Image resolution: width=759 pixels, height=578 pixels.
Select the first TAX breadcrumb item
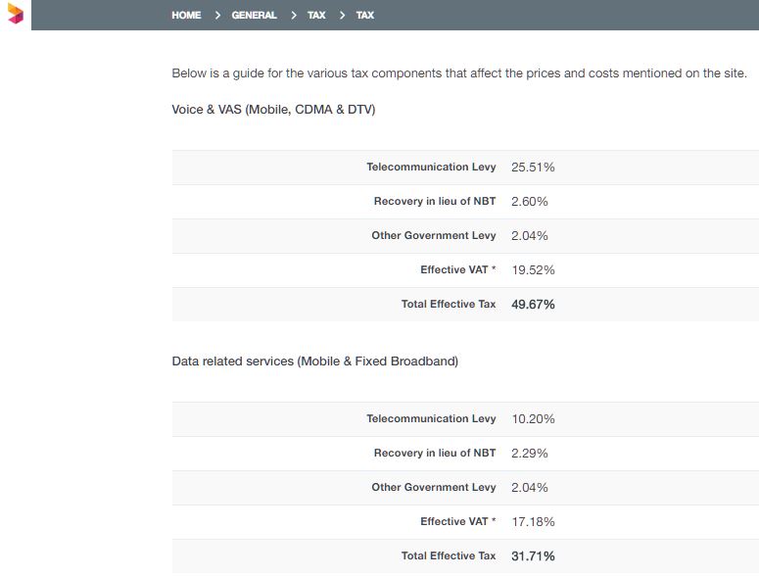(316, 15)
